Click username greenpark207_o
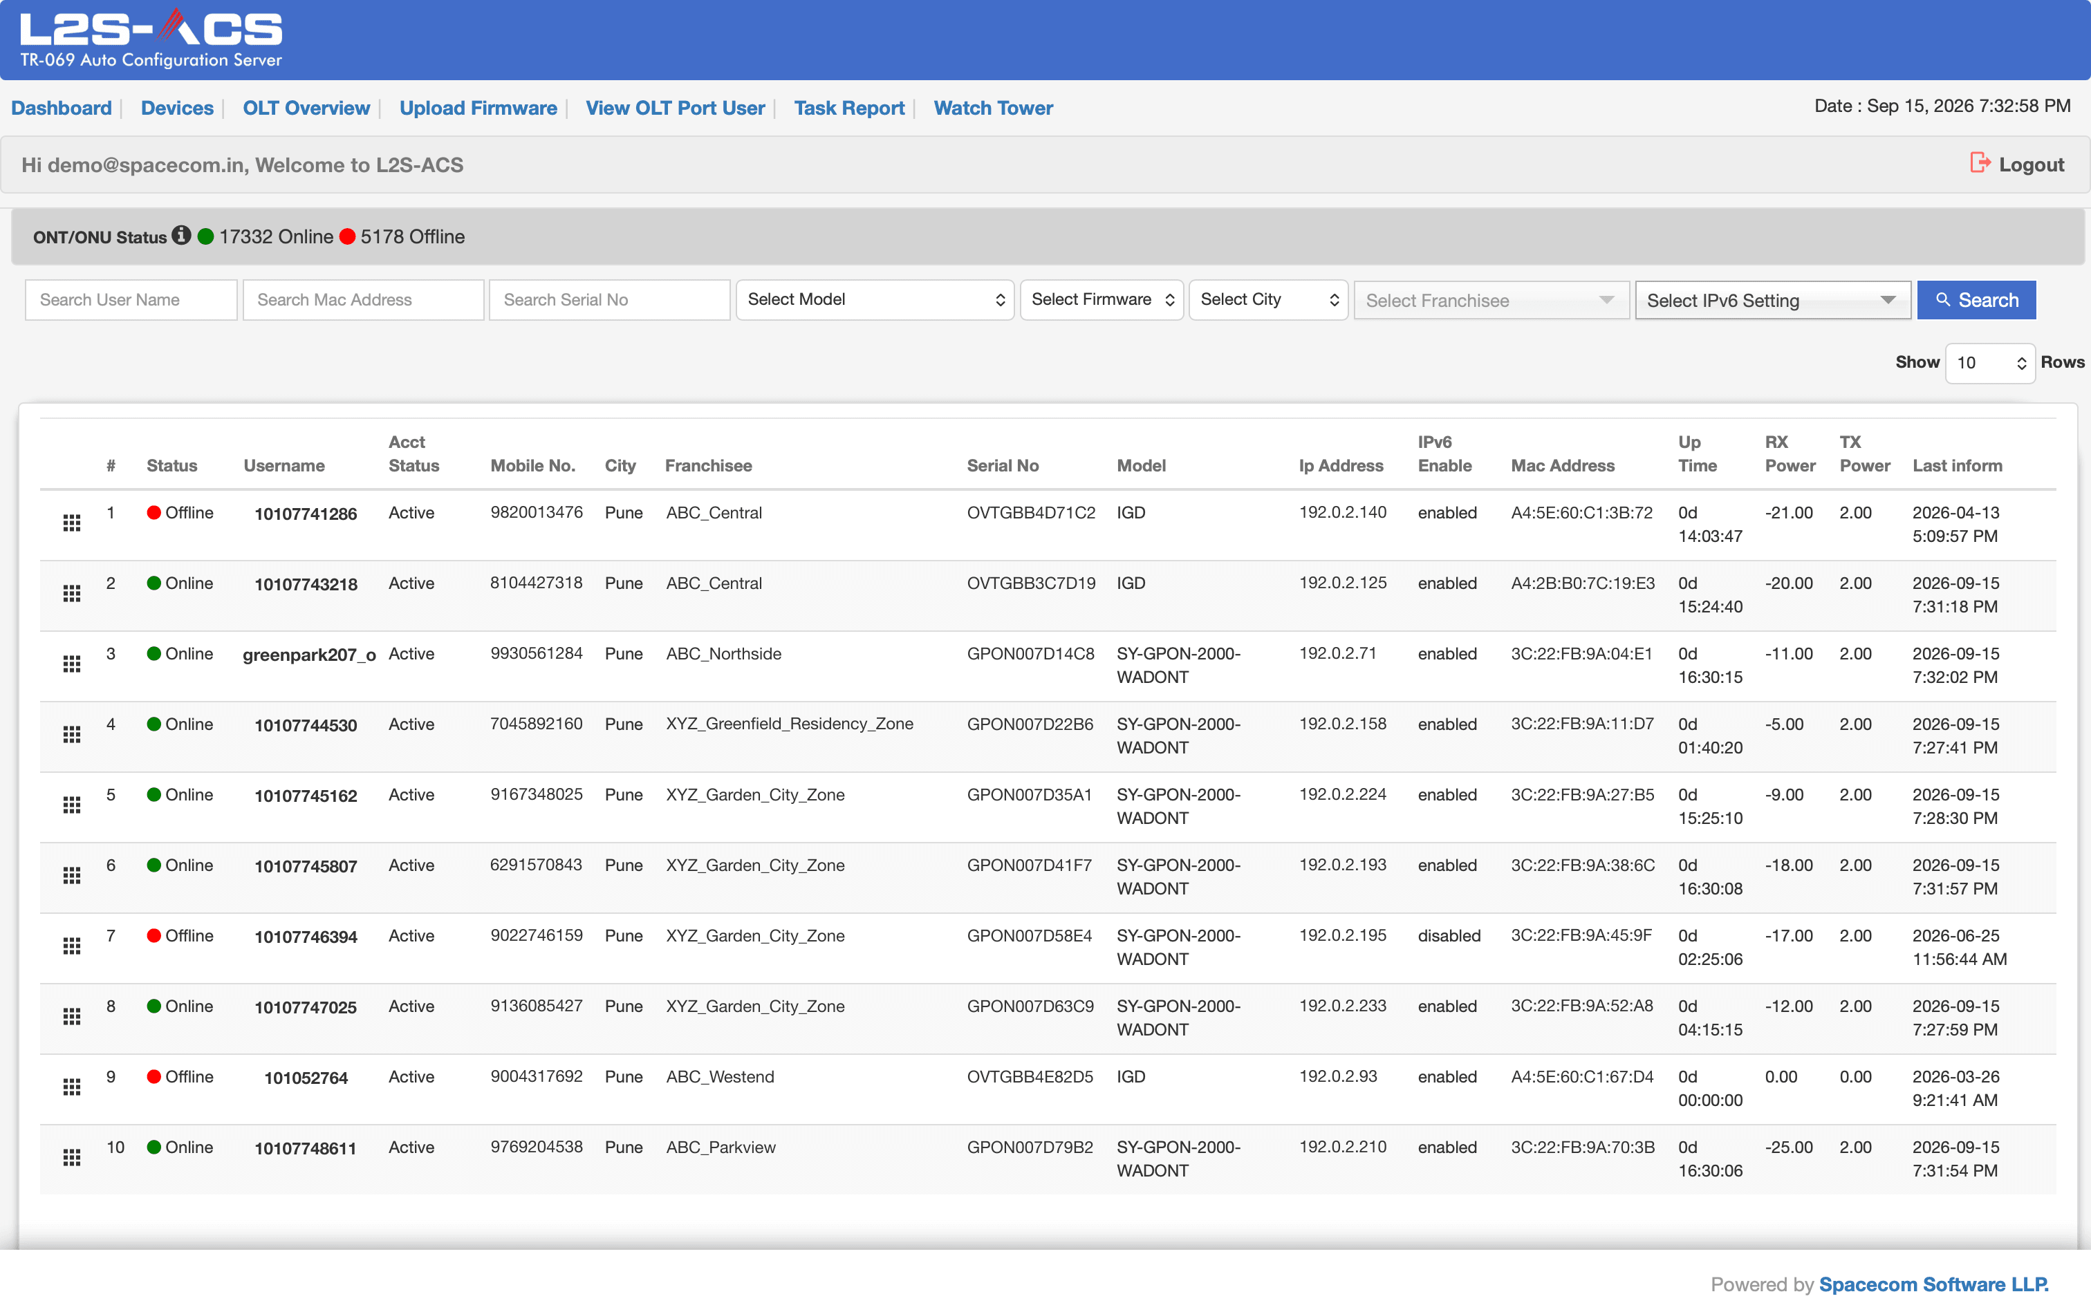 [x=309, y=655]
